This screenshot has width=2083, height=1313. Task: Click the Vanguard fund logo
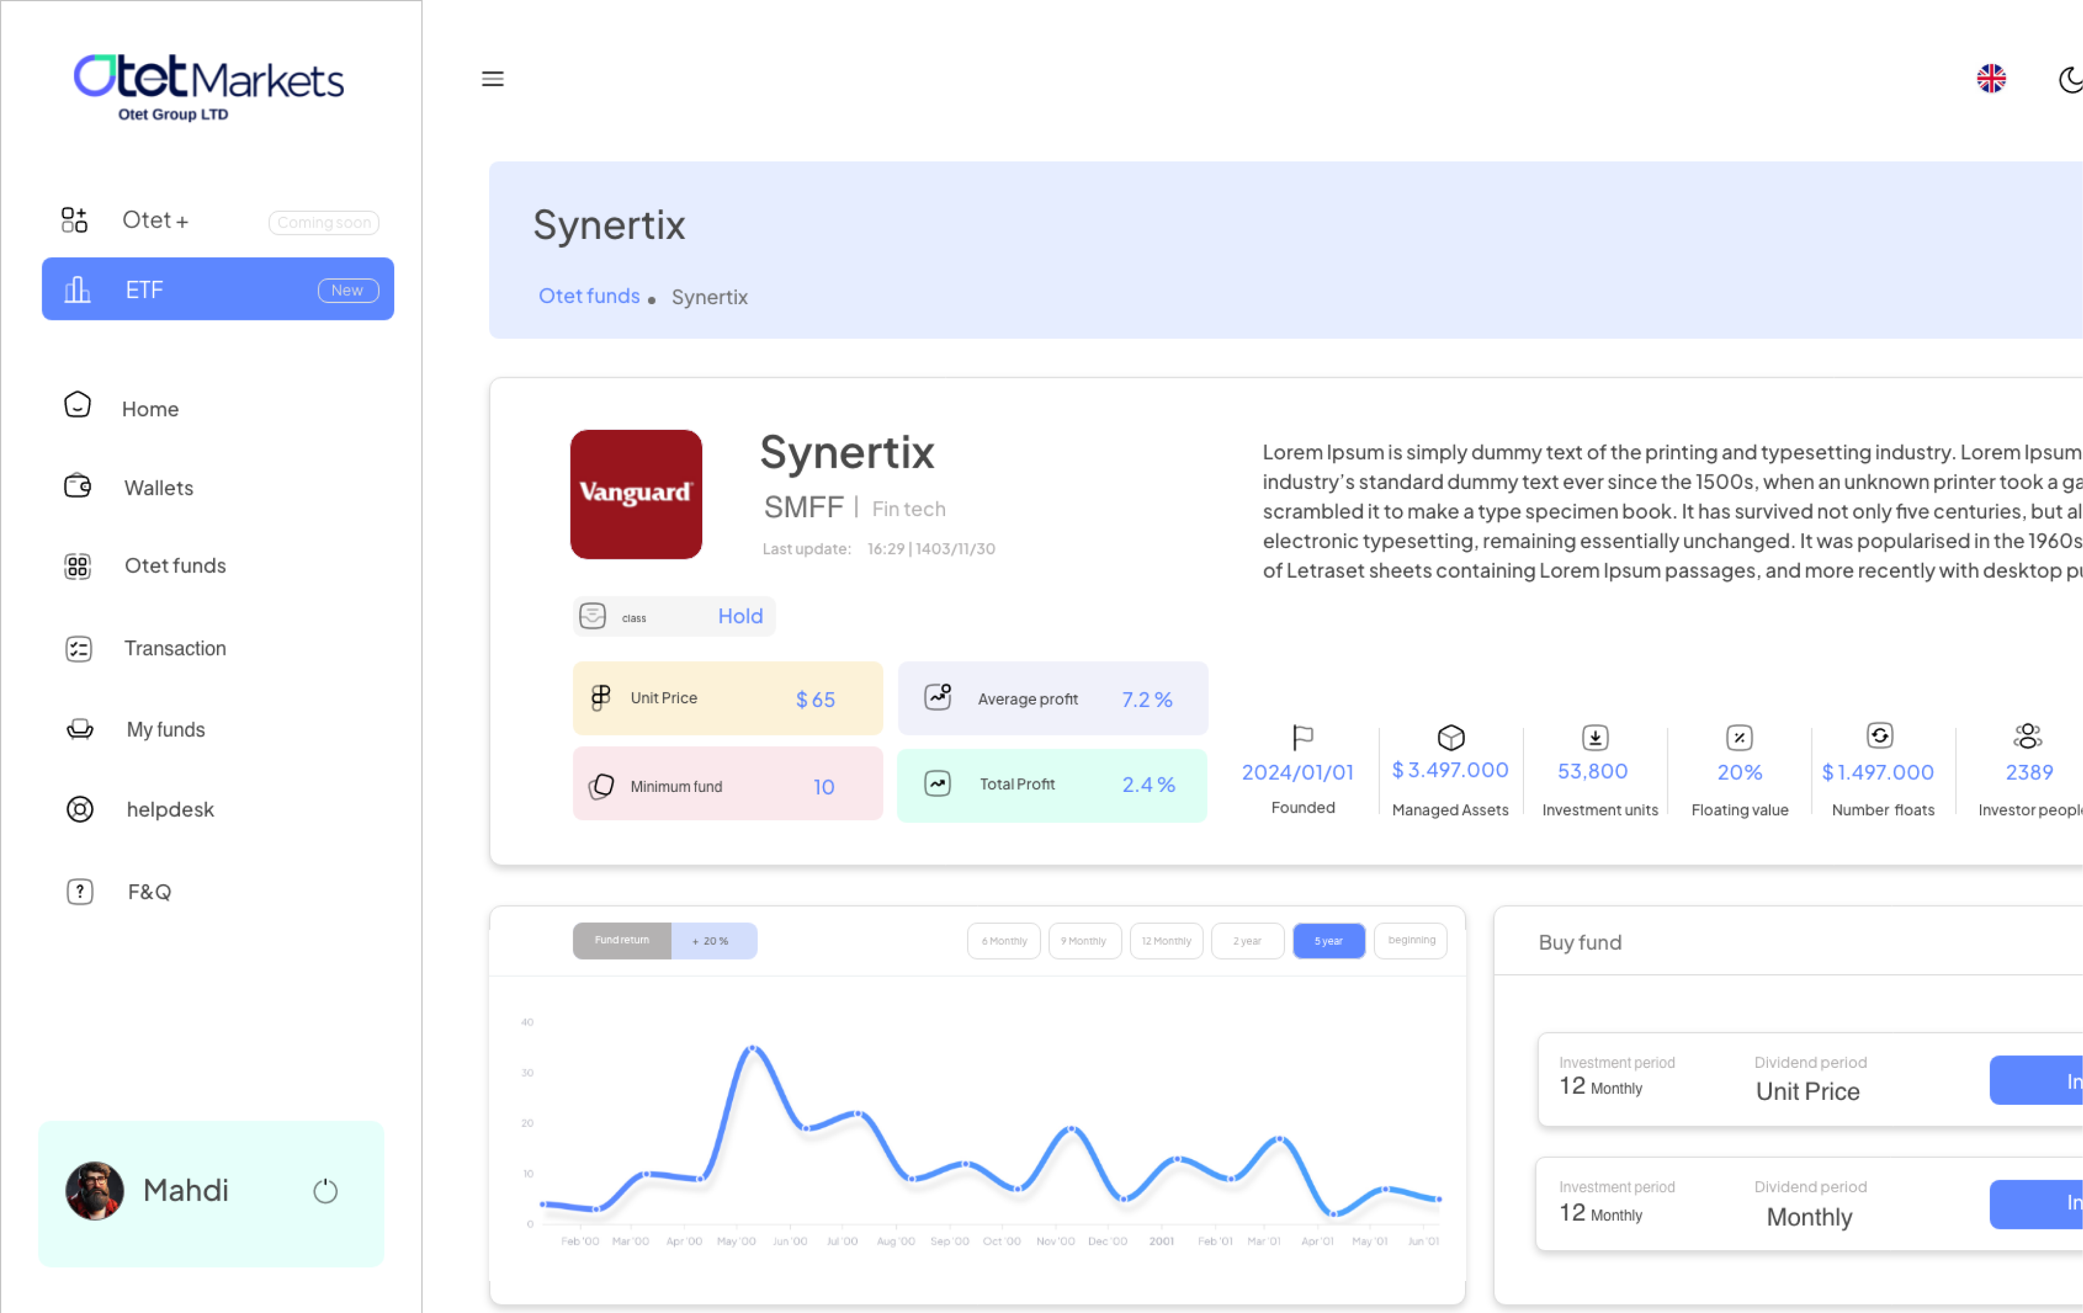point(636,494)
